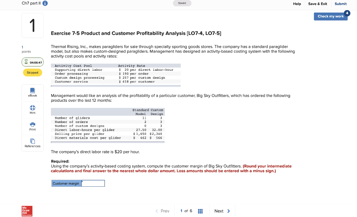Click Save & Exit

pos(317,4)
